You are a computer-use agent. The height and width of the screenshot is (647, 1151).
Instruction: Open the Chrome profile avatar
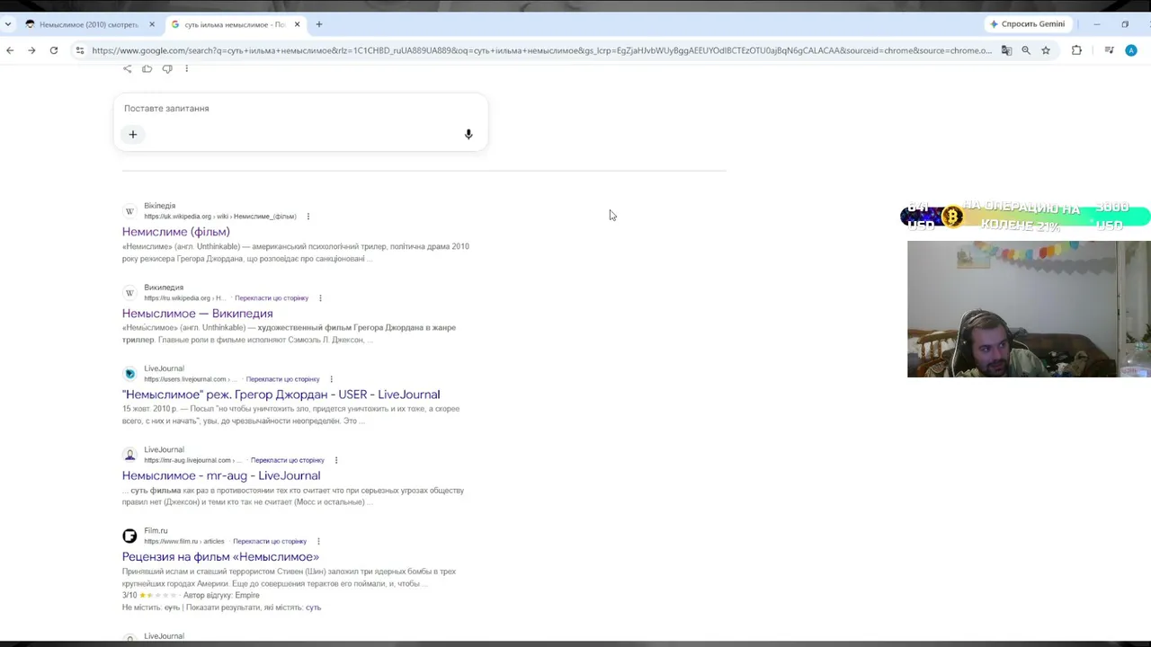click(x=1131, y=50)
